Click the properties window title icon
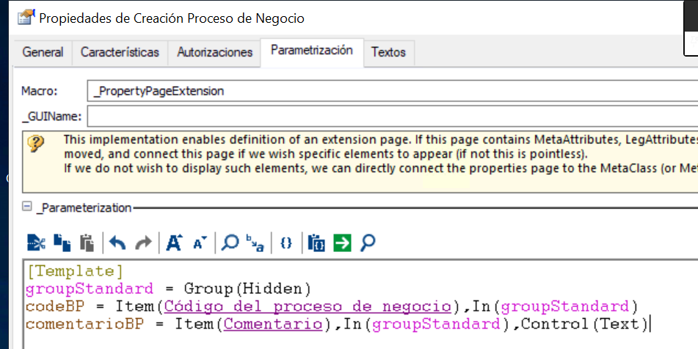Viewport: 698px width, 349px height. (26, 18)
